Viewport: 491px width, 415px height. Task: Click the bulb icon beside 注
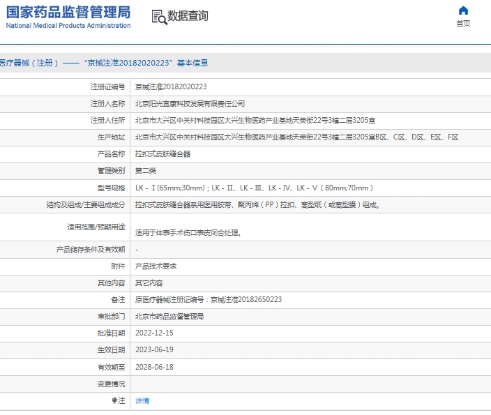pyautogui.click(x=114, y=400)
